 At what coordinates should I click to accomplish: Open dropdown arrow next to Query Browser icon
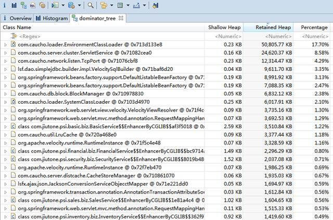coord(80,5)
